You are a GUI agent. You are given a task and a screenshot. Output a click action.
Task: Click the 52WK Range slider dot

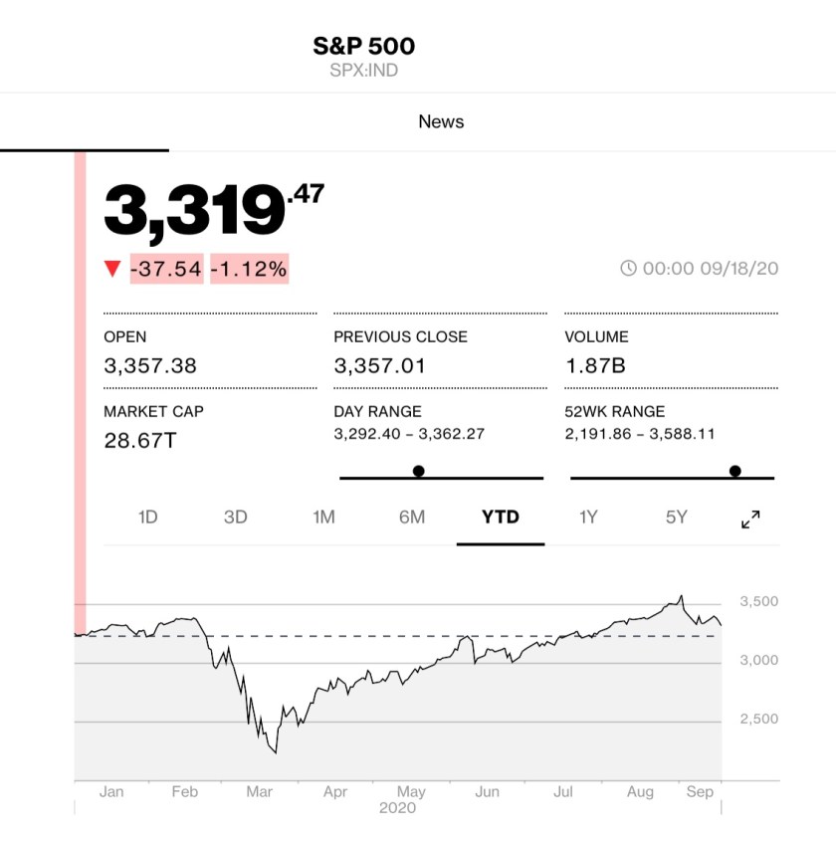[x=735, y=471]
